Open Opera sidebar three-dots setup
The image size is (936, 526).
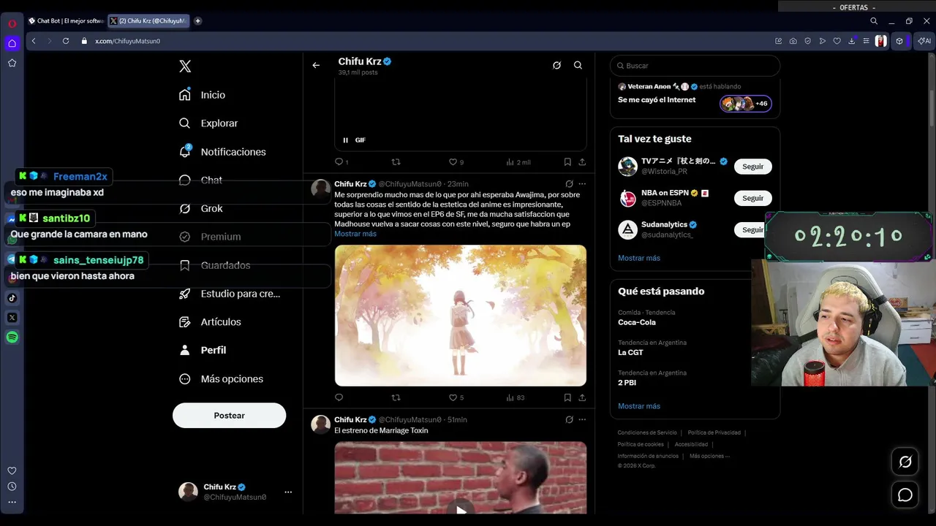click(x=12, y=502)
